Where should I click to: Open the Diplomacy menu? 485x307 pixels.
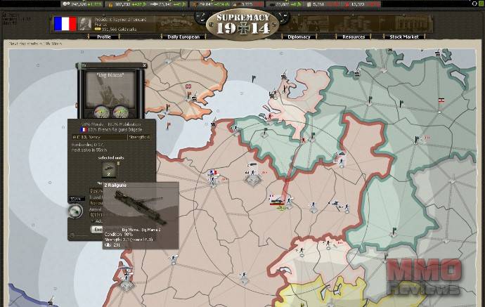[x=299, y=37]
